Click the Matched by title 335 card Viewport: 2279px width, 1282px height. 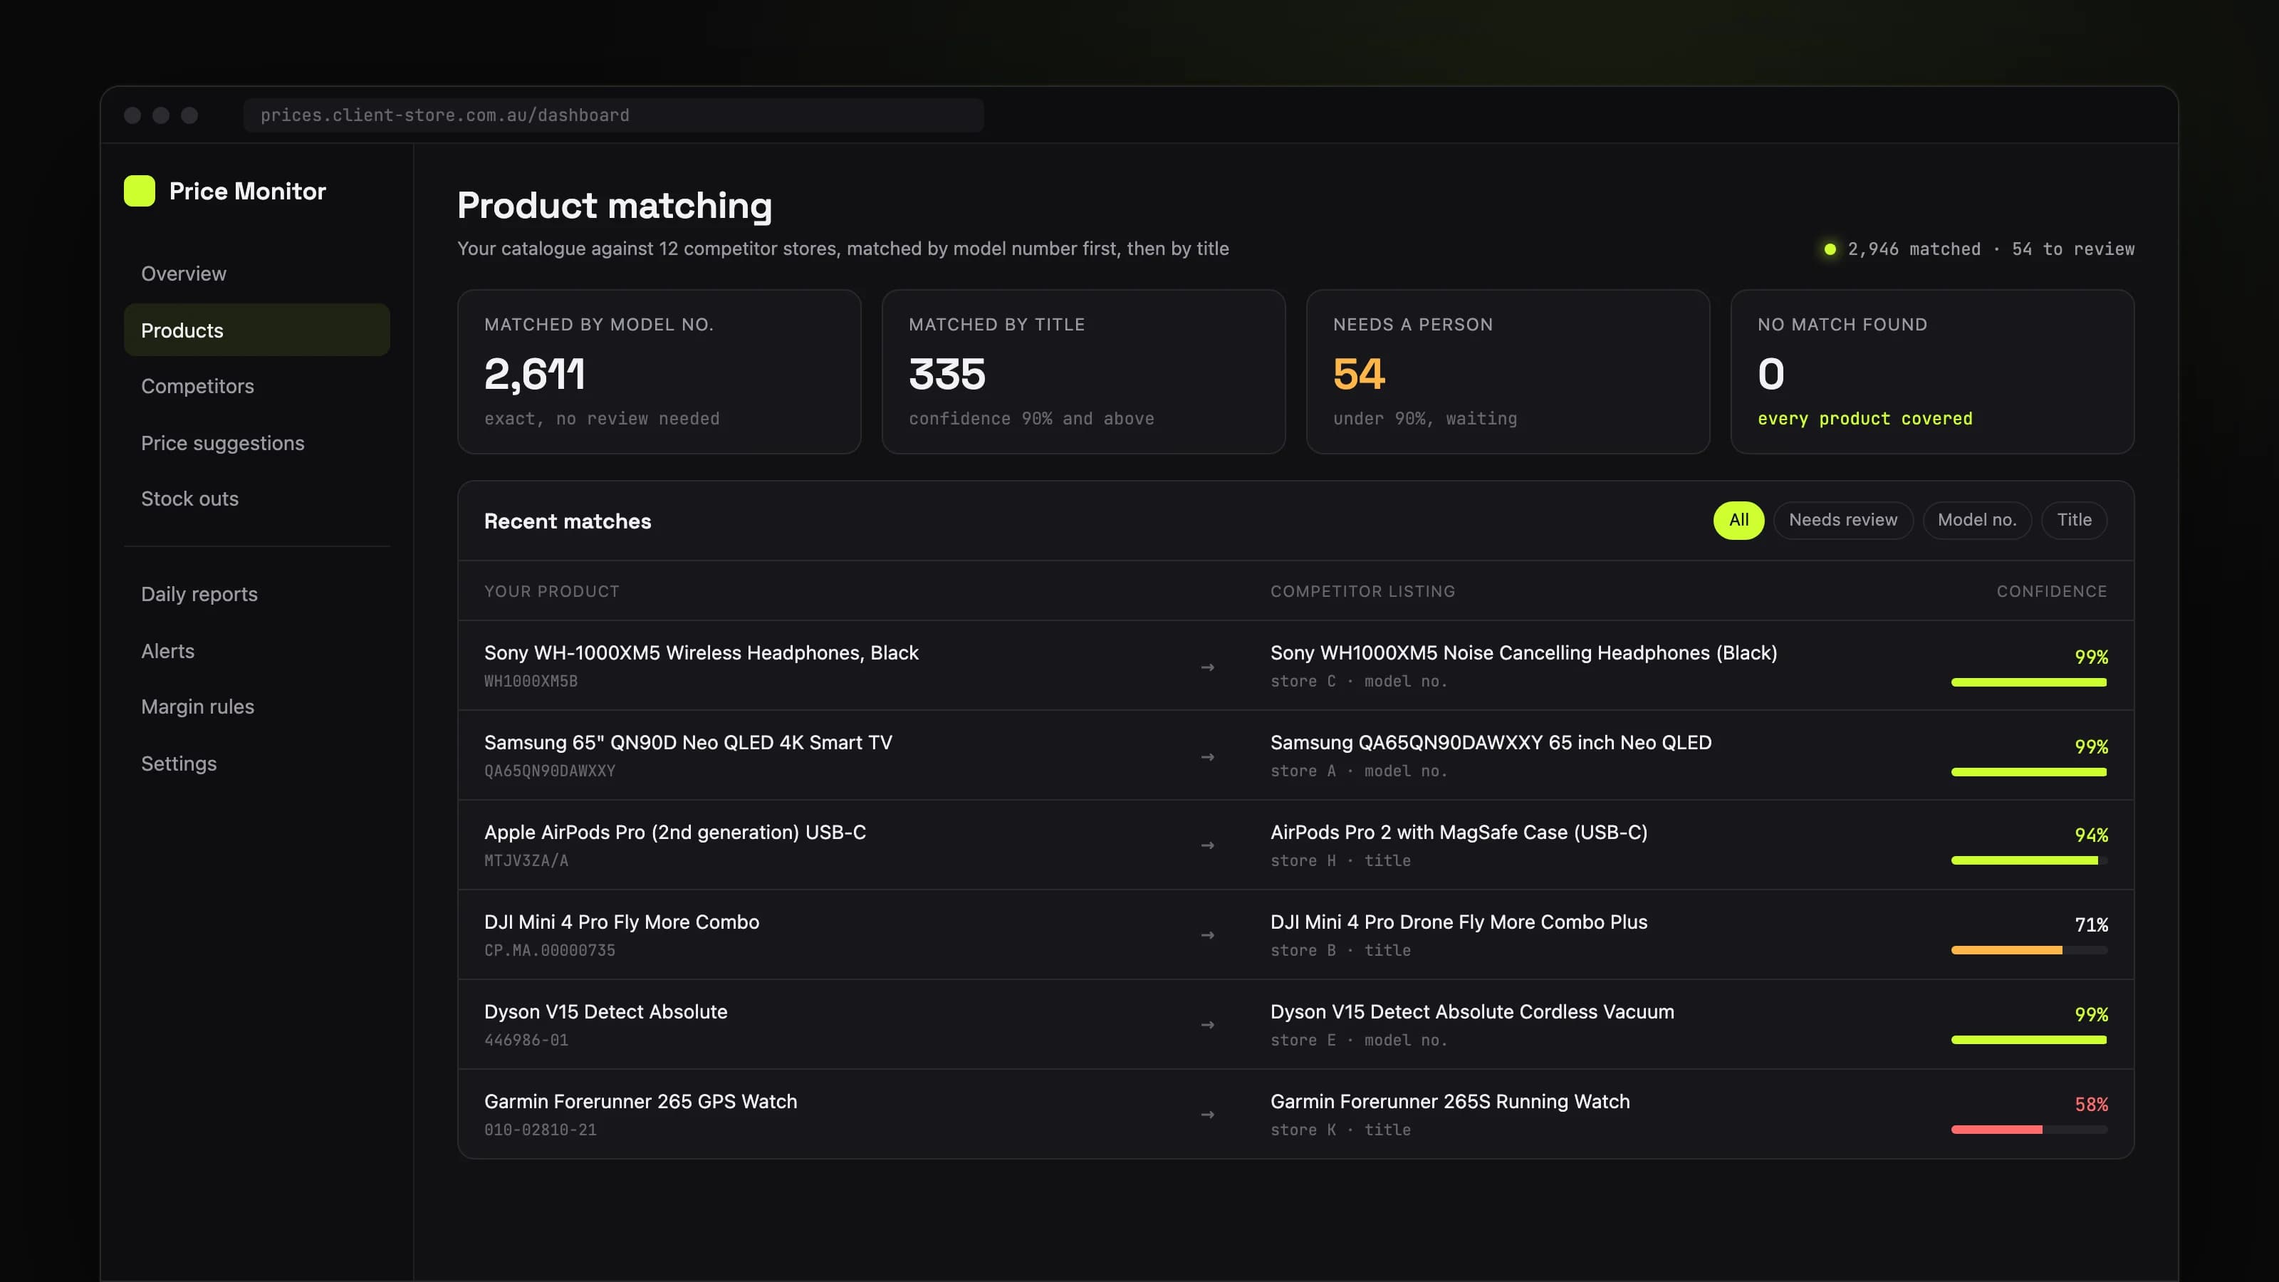point(1084,372)
